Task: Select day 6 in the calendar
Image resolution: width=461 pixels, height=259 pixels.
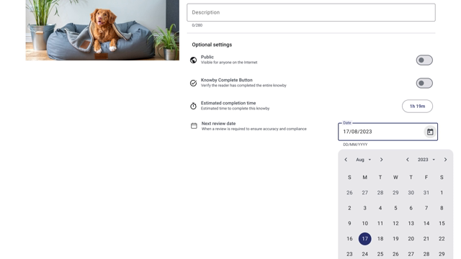Action: pyautogui.click(x=411, y=208)
